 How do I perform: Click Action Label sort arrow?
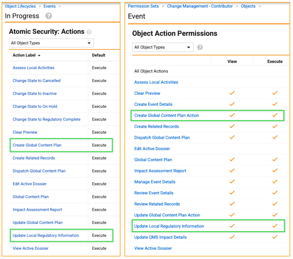coord(39,55)
